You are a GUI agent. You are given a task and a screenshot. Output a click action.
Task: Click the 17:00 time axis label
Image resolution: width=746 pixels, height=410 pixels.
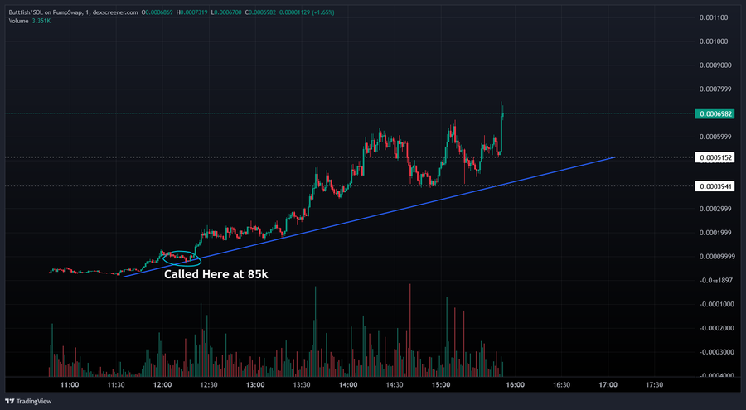tap(608, 385)
